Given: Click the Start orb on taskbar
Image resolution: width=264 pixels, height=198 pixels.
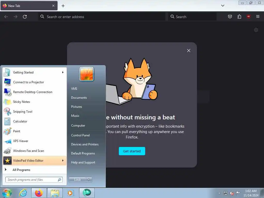Looking at the screenshot, I should 7,193.
